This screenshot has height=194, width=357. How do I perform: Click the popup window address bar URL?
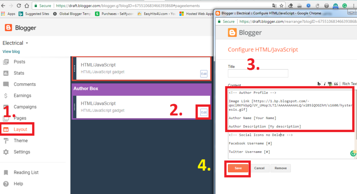pyautogui.click(x=298, y=21)
